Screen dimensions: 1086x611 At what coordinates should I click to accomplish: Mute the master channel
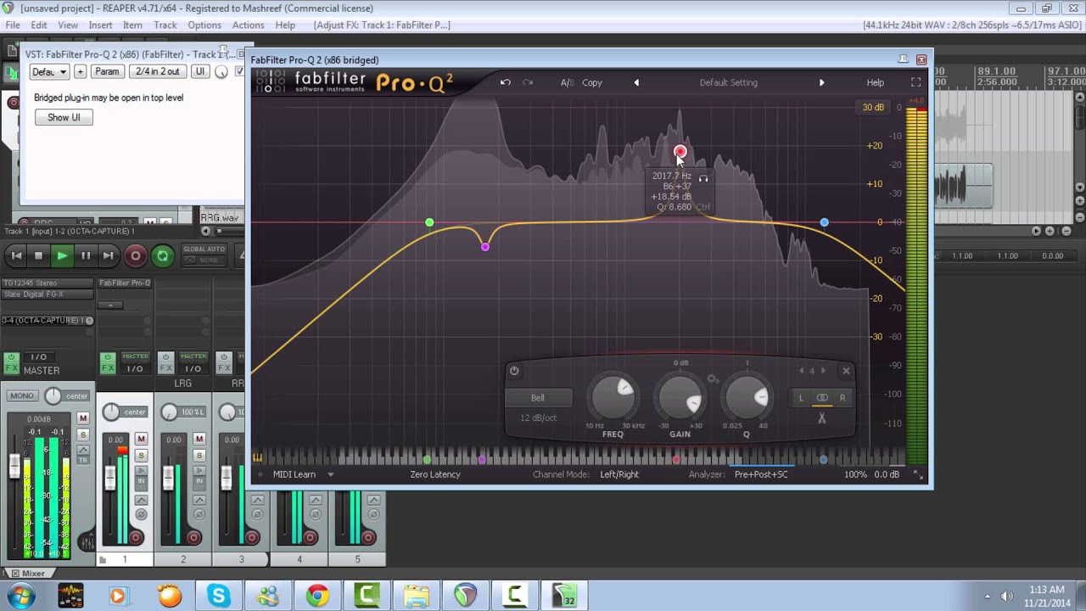(83, 418)
